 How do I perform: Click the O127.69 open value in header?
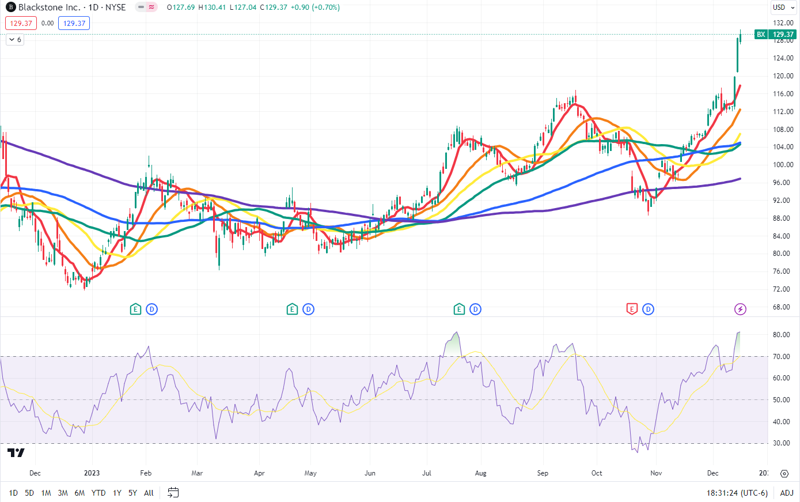181,7
